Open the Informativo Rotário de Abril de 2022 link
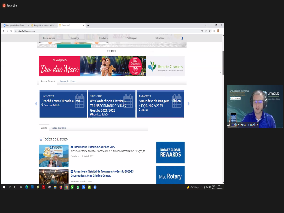This screenshot has height=213, width=284. click(94, 147)
